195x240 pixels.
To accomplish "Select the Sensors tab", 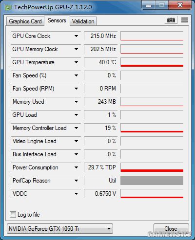I will pos(57,20).
